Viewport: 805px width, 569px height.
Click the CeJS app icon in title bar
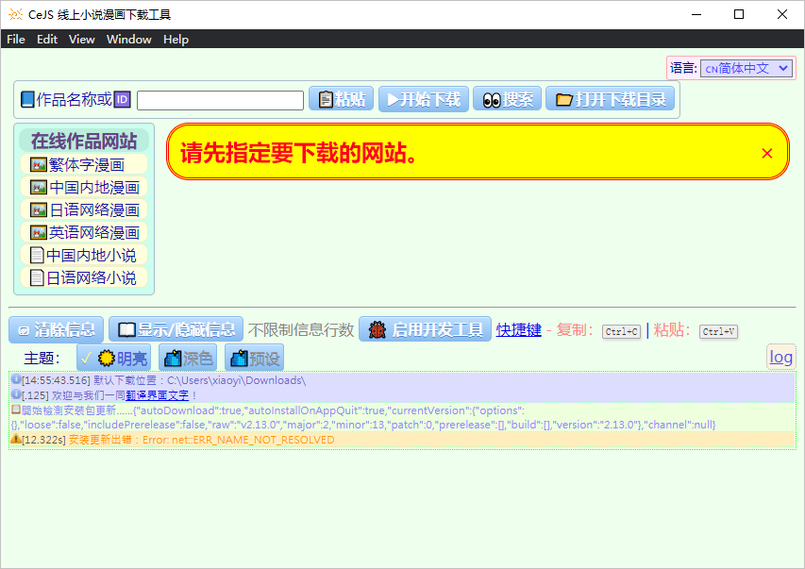coord(15,14)
